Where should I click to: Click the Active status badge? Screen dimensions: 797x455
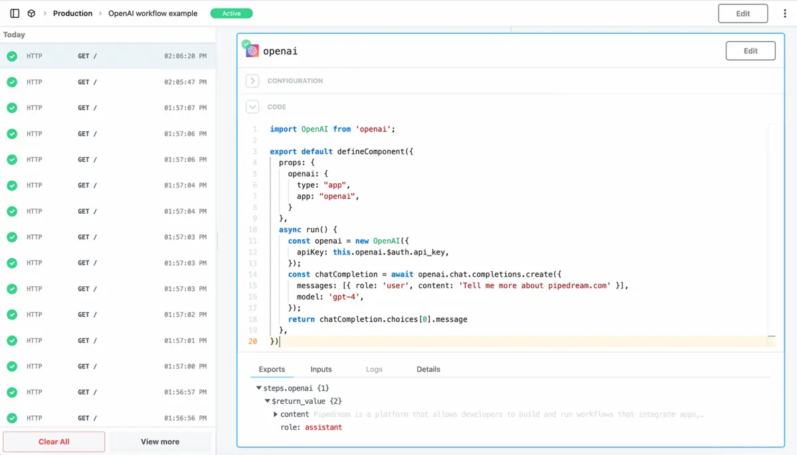(231, 13)
